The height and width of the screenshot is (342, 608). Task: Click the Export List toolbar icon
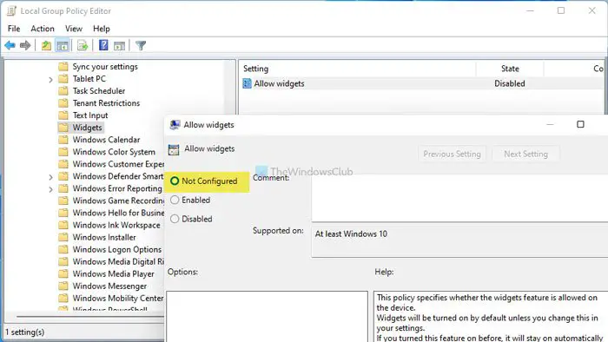(83, 46)
